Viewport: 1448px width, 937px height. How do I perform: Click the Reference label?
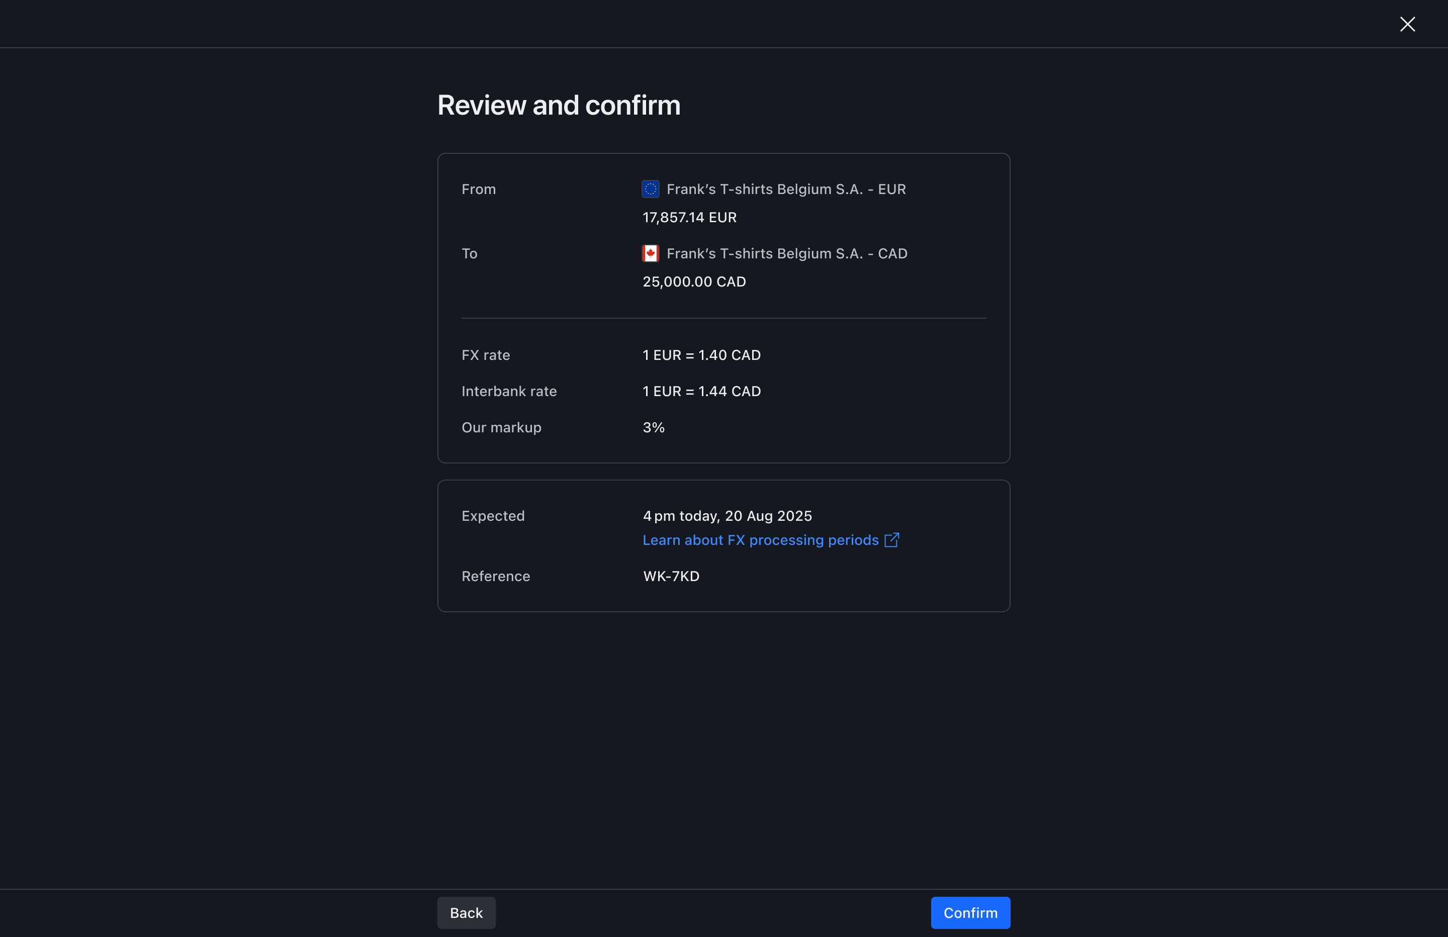click(495, 576)
